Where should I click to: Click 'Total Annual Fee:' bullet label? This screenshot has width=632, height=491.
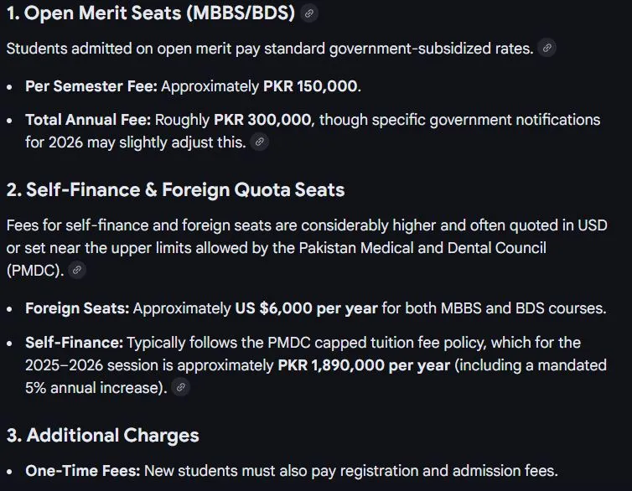pos(88,120)
